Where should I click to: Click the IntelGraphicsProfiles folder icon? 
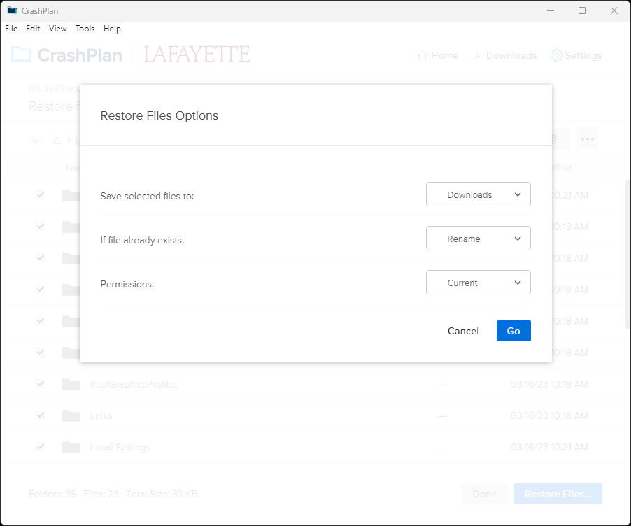coord(71,384)
